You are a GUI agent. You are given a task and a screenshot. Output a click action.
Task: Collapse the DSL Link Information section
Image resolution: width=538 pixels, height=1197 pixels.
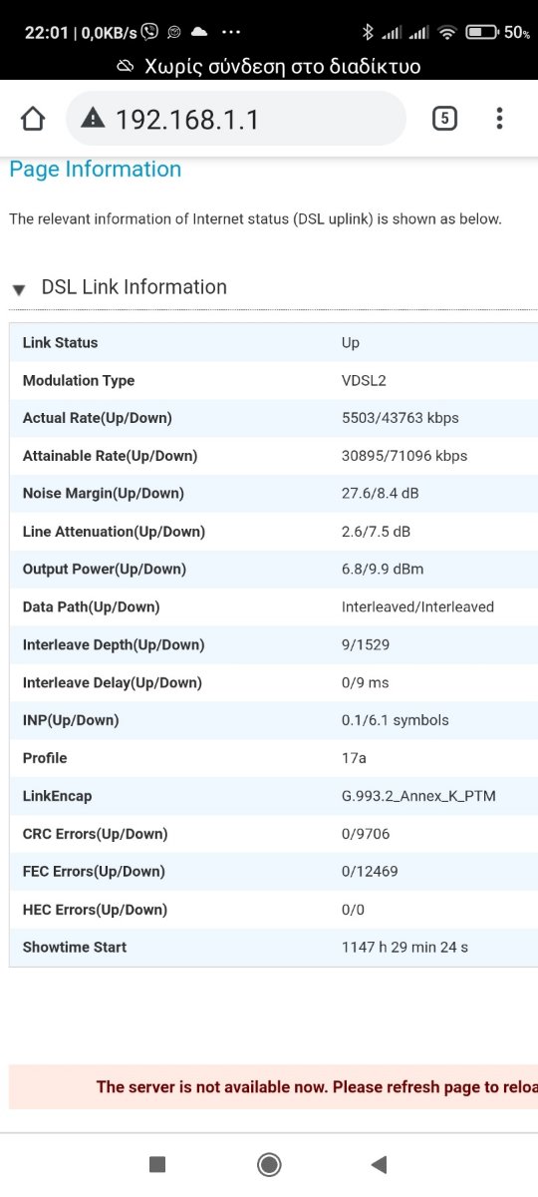[x=18, y=289]
